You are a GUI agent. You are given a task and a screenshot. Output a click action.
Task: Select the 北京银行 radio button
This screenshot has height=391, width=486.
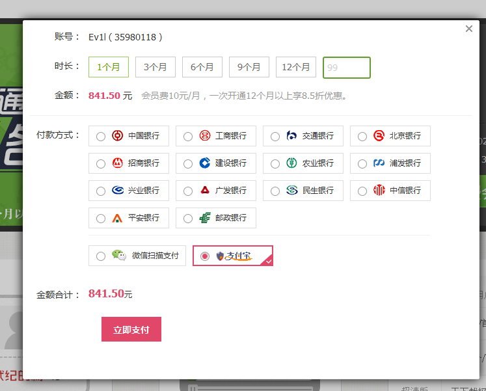click(x=362, y=137)
